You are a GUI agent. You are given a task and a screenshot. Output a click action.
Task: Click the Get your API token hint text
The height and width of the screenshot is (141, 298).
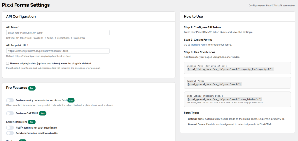[x=45, y=38]
